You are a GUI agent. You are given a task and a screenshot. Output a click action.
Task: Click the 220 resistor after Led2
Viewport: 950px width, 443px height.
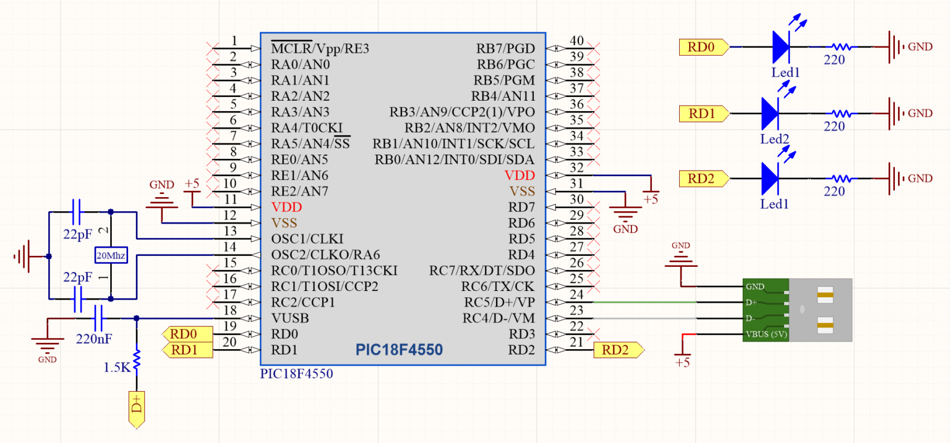pos(841,113)
